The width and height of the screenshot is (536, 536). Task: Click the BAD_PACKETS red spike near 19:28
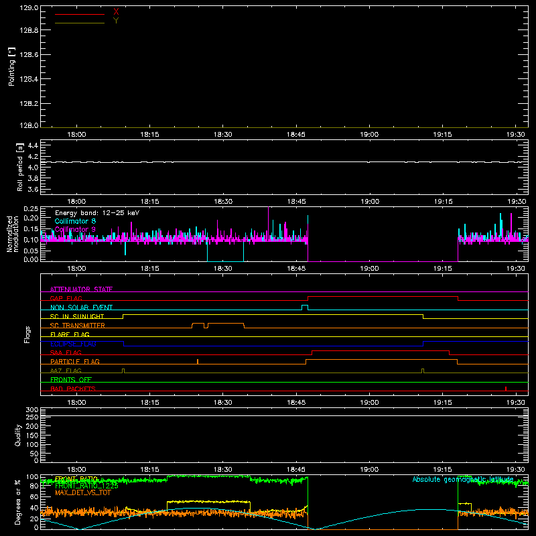click(x=506, y=389)
